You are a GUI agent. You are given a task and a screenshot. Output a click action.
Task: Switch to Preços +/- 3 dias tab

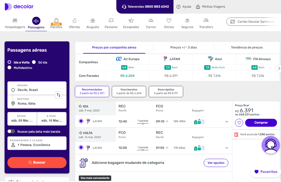(183, 47)
